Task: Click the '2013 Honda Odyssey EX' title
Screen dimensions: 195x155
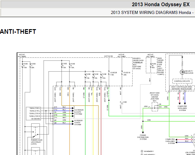Action: (161, 4)
